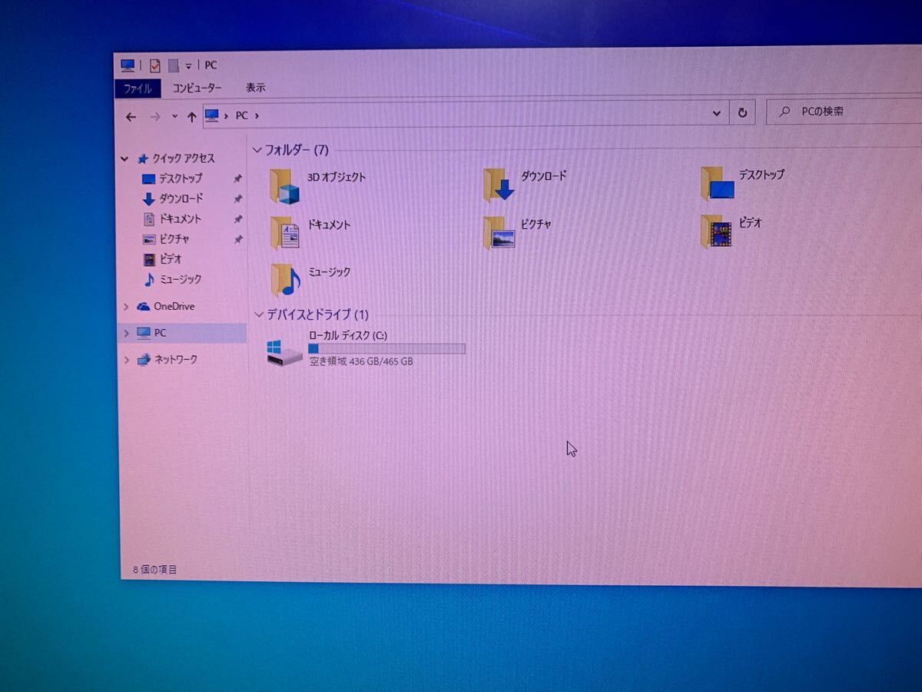This screenshot has width=922, height=692.
Task: Click the PC breadcrumb in address bar
Action: click(241, 115)
